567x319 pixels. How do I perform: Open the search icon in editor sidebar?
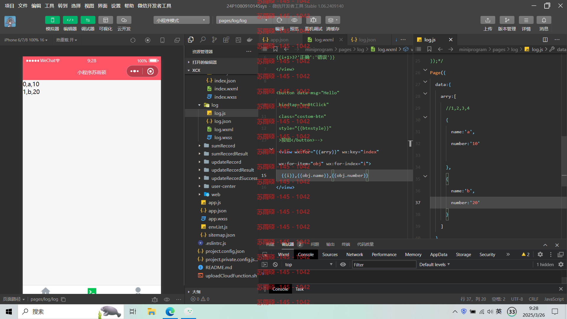coord(203,40)
